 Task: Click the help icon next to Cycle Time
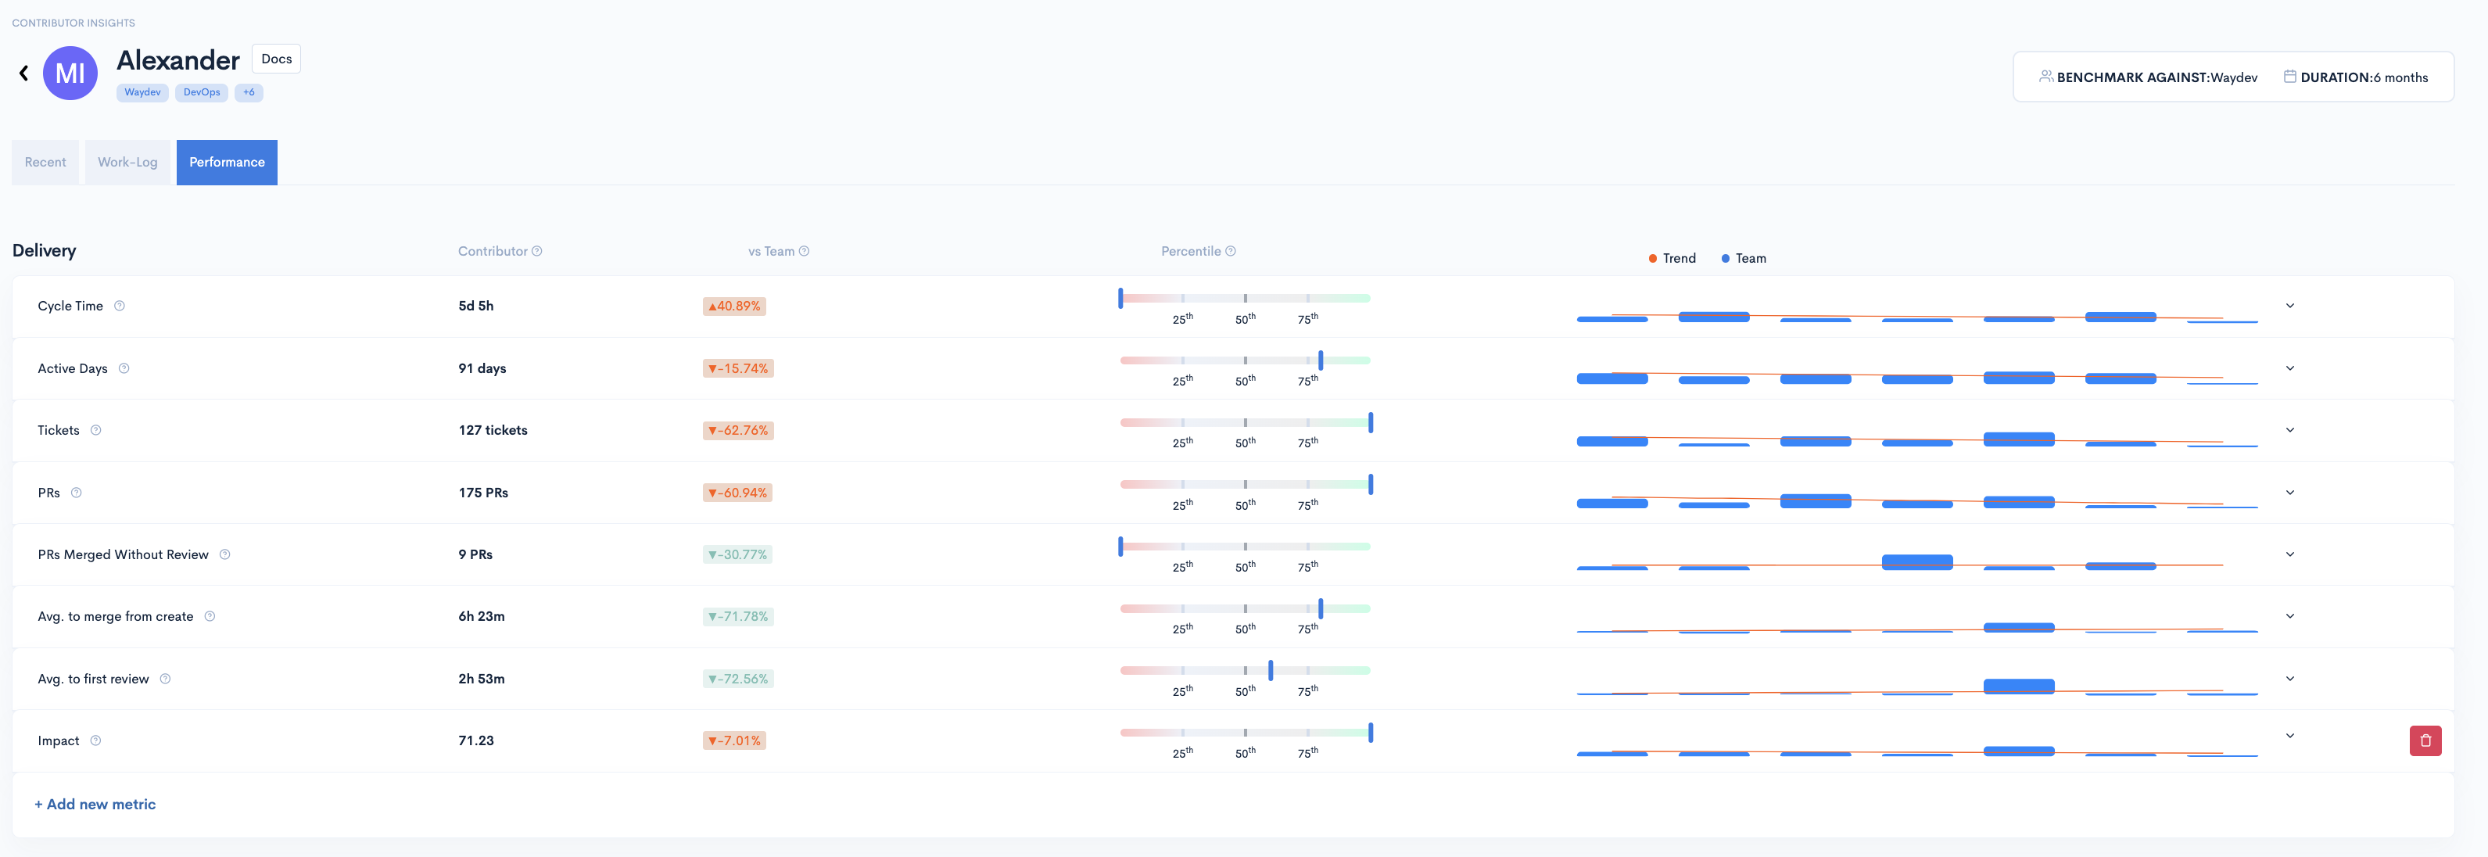tap(120, 307)
